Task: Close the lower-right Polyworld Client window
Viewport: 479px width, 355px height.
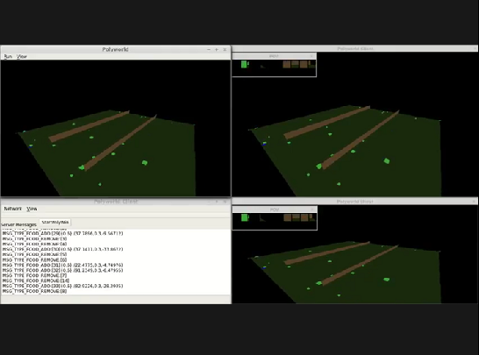Action: tap(475, 202)
